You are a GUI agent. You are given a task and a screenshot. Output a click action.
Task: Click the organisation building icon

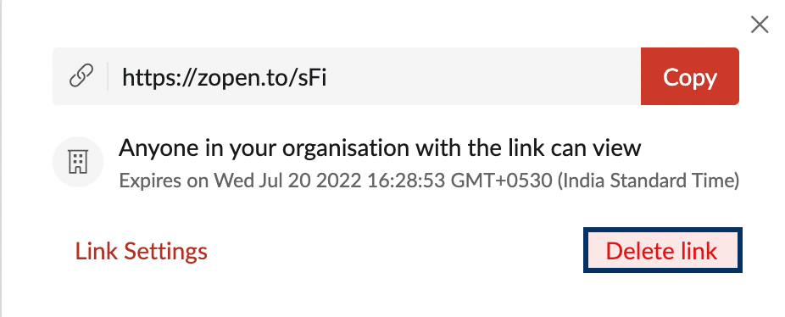pyautogui.click(x=78, y=162)
